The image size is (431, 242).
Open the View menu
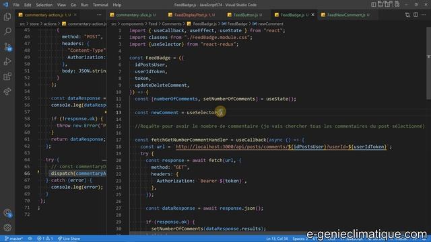pyautogui.click(x=61, y=5)
